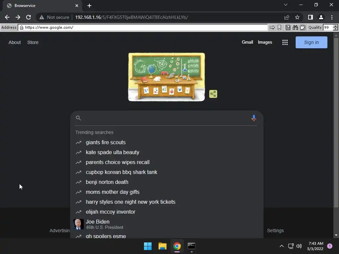The image size is (339, 254).
Task: Click scrollbar down arrow at bottom
Action: tap(336, 235)
